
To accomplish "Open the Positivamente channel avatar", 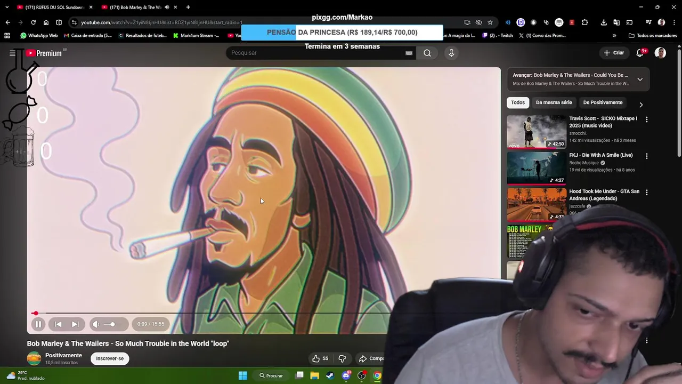I will (34, 358).
